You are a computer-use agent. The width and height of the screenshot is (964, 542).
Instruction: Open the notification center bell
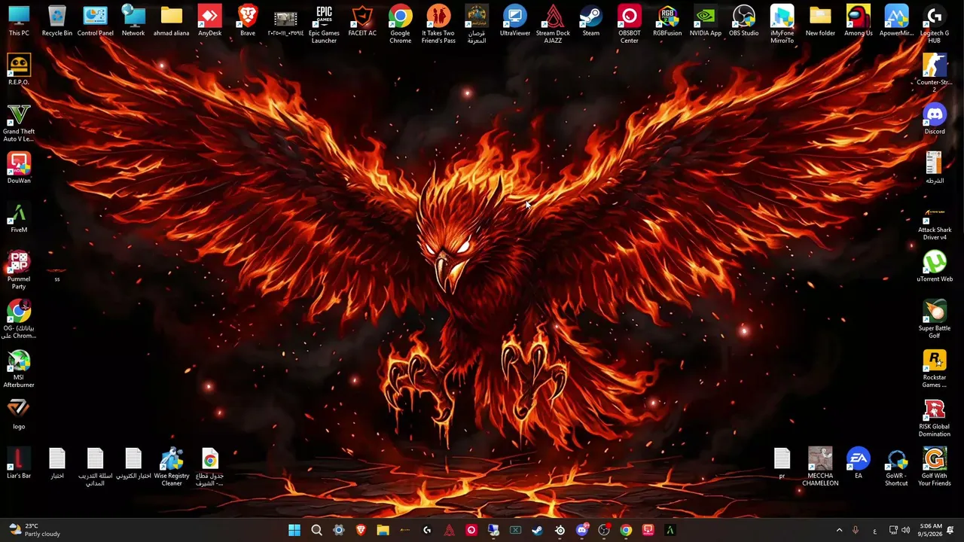[950, 531]
